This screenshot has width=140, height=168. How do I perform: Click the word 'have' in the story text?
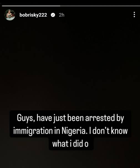coord(44,118)
